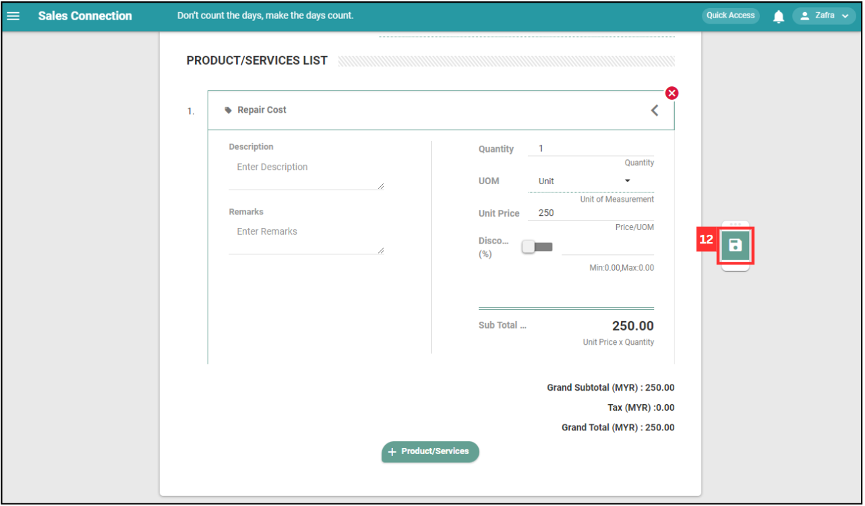Click the Price/UOM hint text

tap(634, 227)
